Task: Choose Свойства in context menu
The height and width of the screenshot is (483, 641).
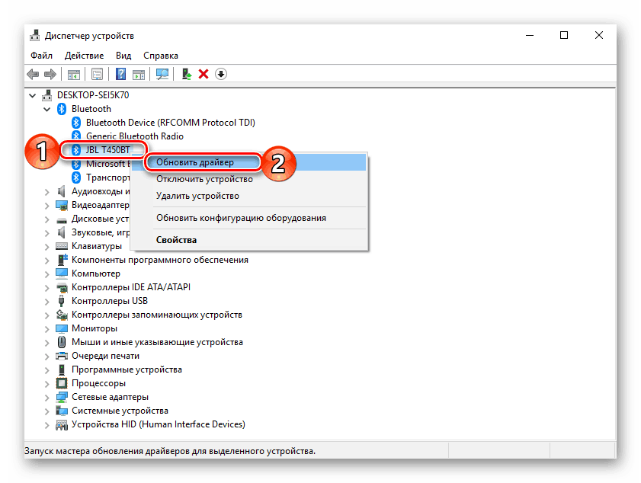Action: click(249, 240)
